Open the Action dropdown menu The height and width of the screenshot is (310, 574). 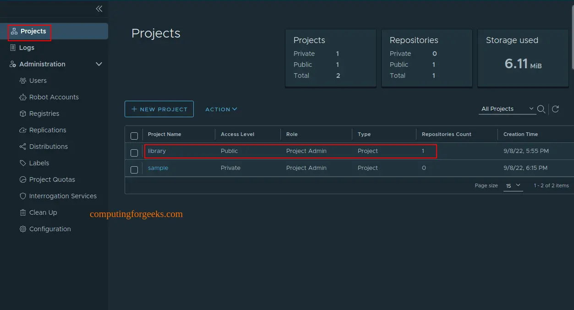pyautogui.click(x=221, y=109)
